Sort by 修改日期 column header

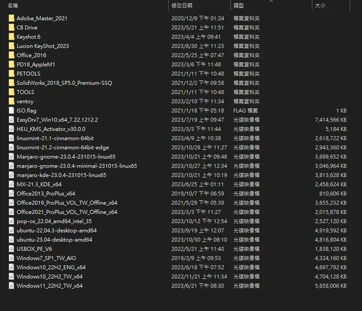coord(182,5)
